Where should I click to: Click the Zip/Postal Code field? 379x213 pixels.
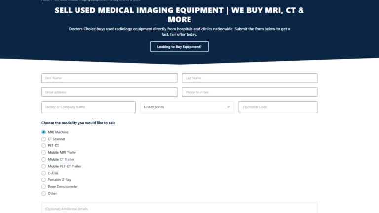(x=278, y=107)
